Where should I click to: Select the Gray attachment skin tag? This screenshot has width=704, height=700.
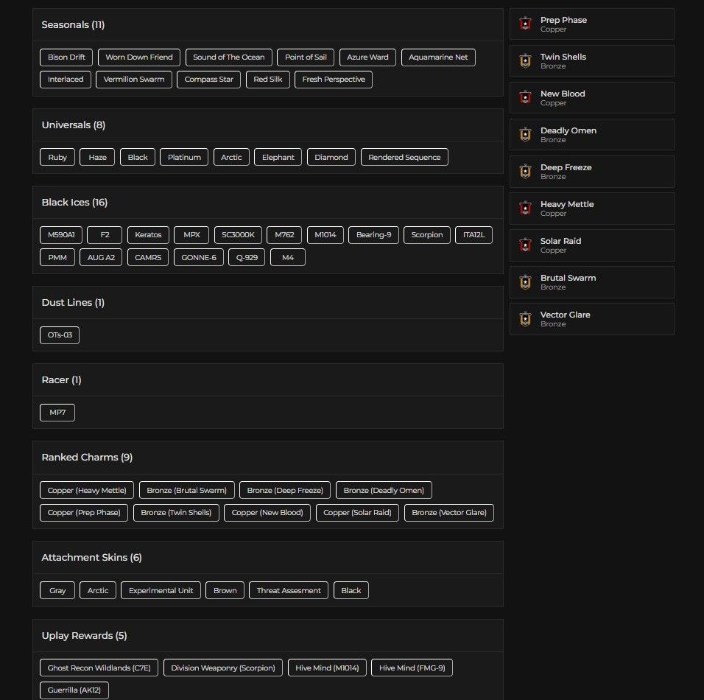click(x=57, y=590)
